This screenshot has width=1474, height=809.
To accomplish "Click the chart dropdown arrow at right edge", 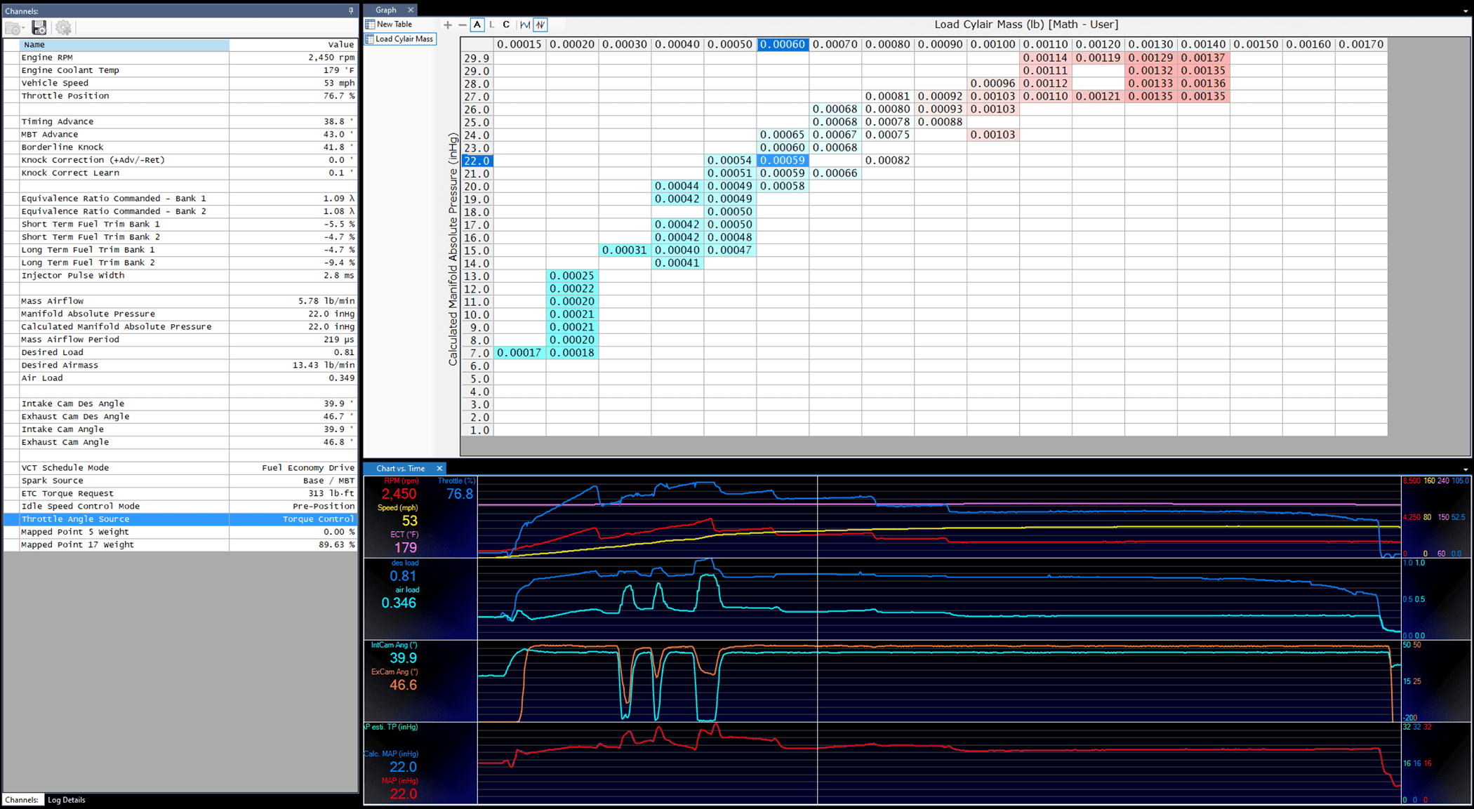I will click(x=1466, y=469).
